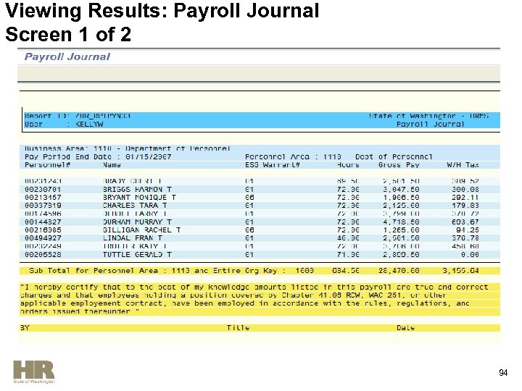Click ESG value 08 in Bryant row

tap(249, 198)
